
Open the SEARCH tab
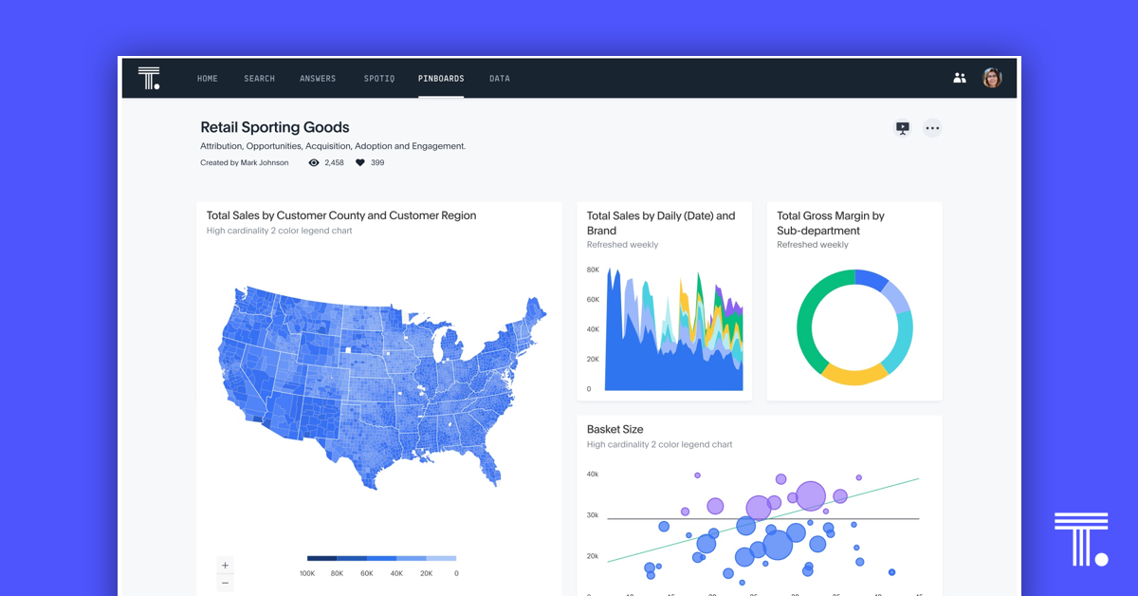tap(259, 78)
